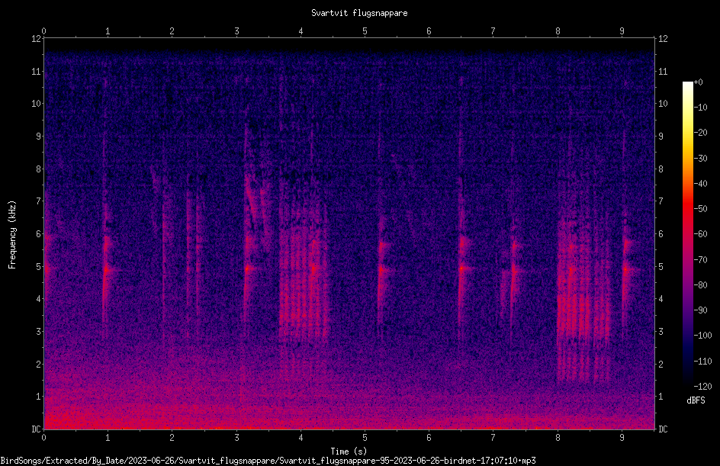
Task: Click the '+0' colorbar value
Action: coord(698,82)
